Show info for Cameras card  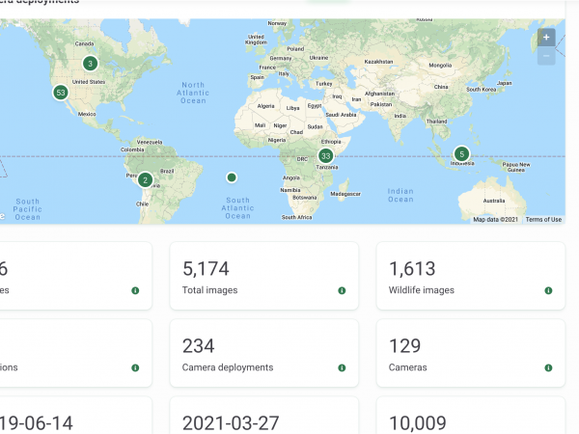click(548, 368)
